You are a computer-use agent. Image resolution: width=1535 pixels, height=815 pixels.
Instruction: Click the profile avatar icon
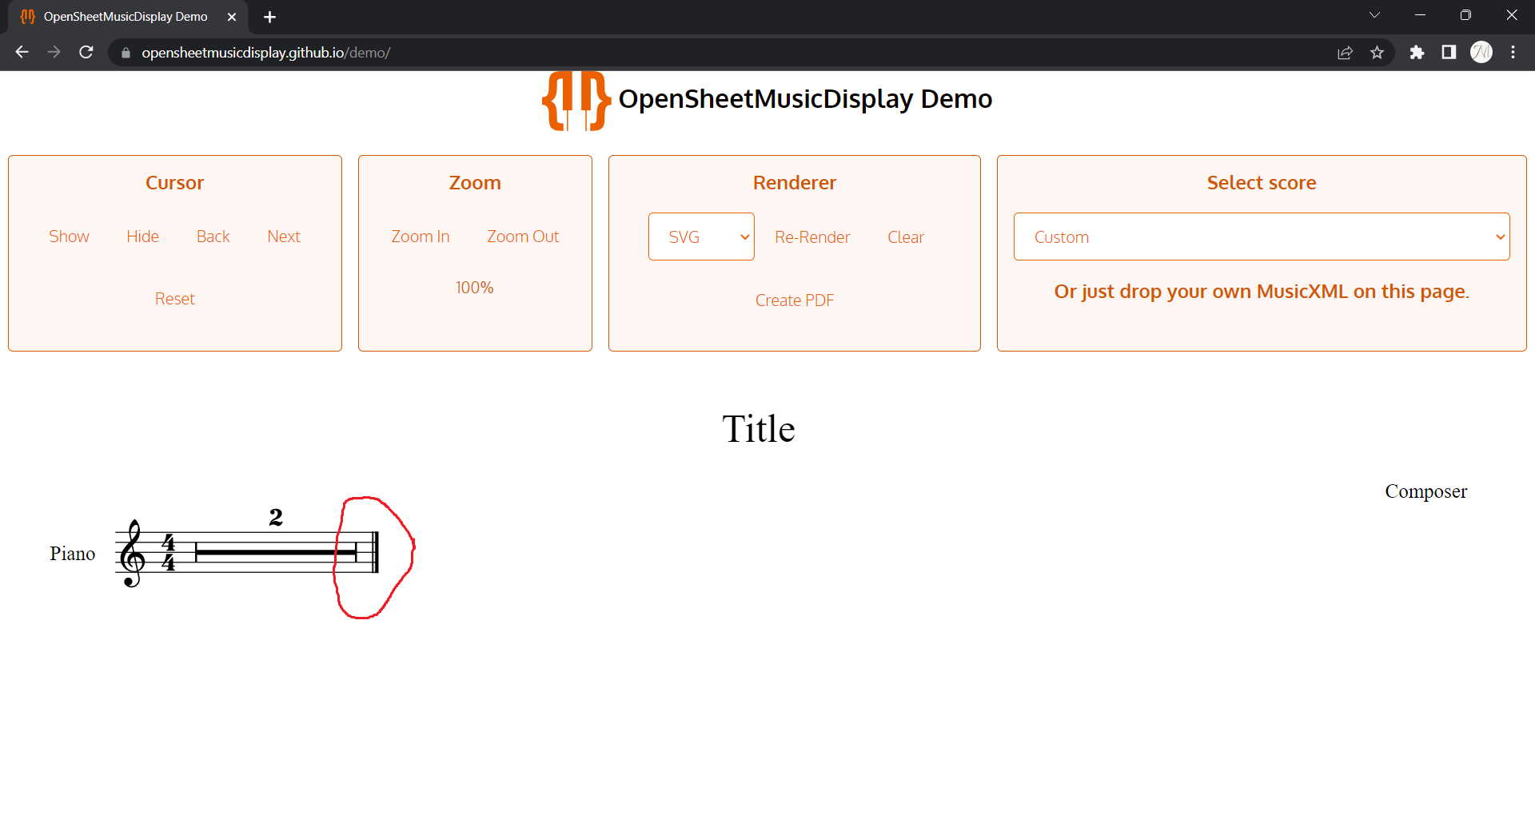click(1481, 52)
